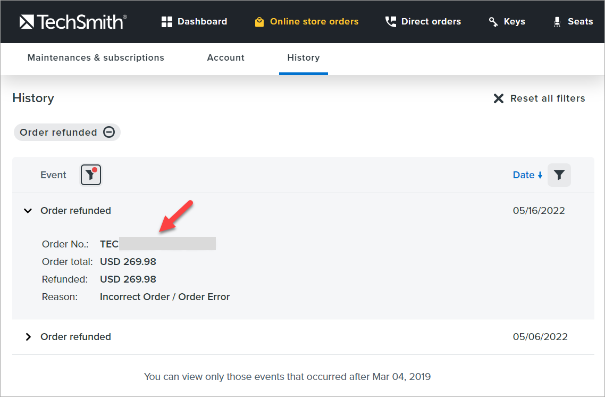The height and width of the screenshot is (397, 605).
Task: Click the redacted order number
Action: coord(158,244)
